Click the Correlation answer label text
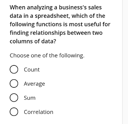The width and height of the screenshot is (128, 124). click(38, 112)
